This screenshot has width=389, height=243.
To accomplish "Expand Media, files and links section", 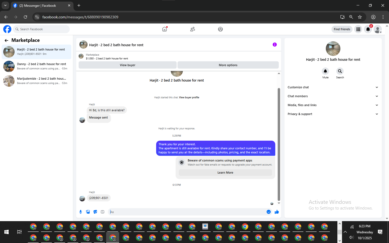I will [333, 105].
